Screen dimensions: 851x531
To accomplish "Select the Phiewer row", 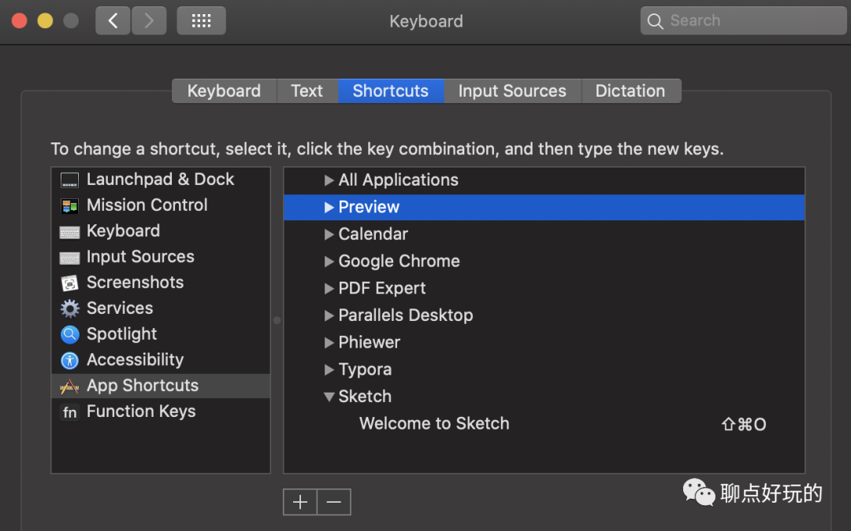I will pos(544,342).
